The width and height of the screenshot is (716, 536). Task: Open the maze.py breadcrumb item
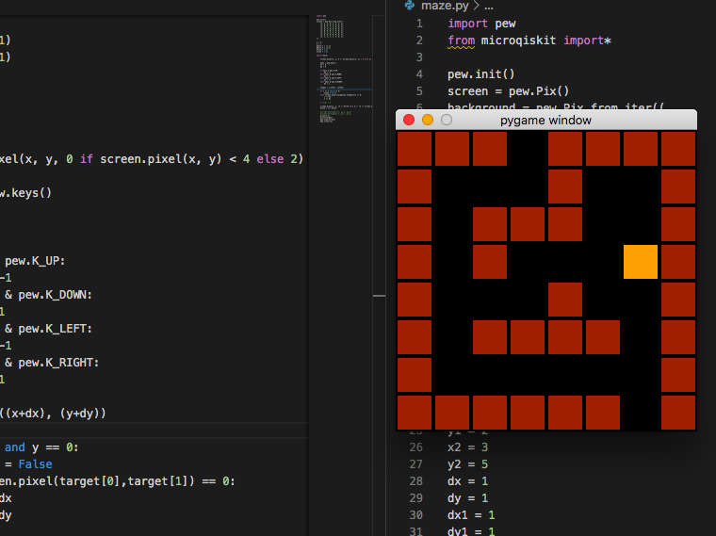(x=445, y=6)
